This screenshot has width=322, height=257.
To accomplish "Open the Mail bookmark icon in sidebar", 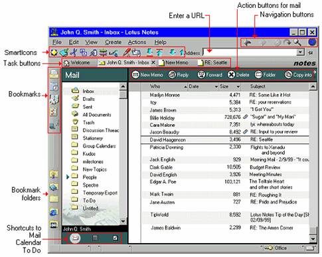I will coord(54,74).
